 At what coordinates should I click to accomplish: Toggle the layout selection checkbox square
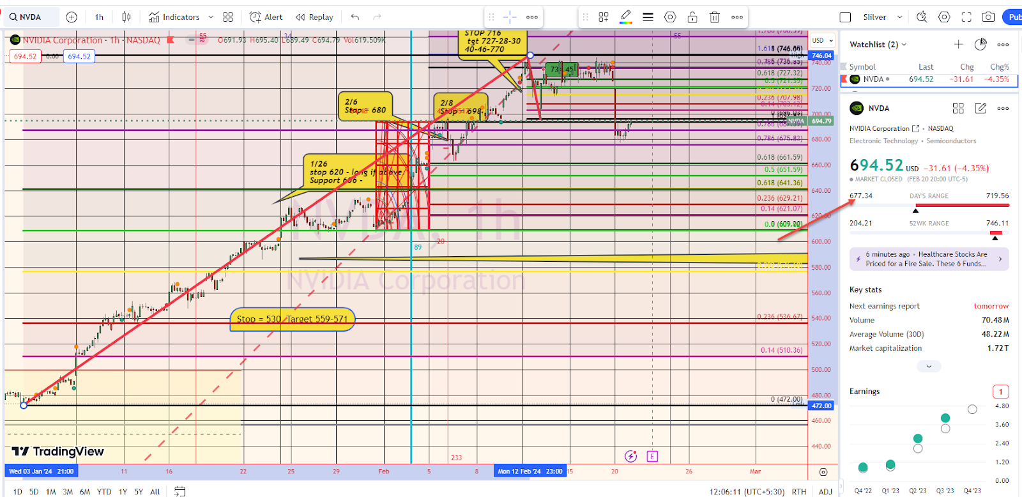pos(845,17)
